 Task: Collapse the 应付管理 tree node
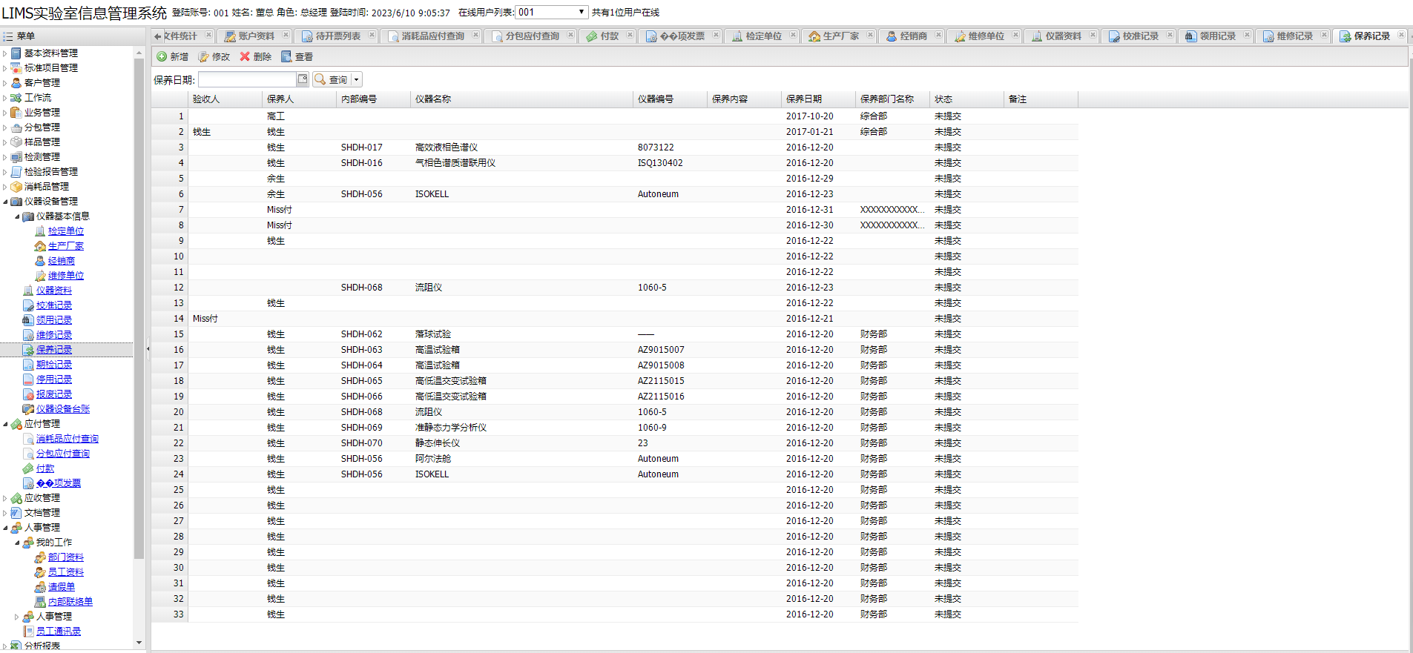[x=5, y=424]
